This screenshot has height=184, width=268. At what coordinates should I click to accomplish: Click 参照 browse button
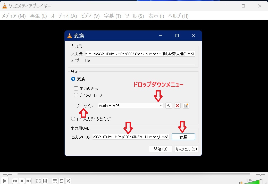183,137
